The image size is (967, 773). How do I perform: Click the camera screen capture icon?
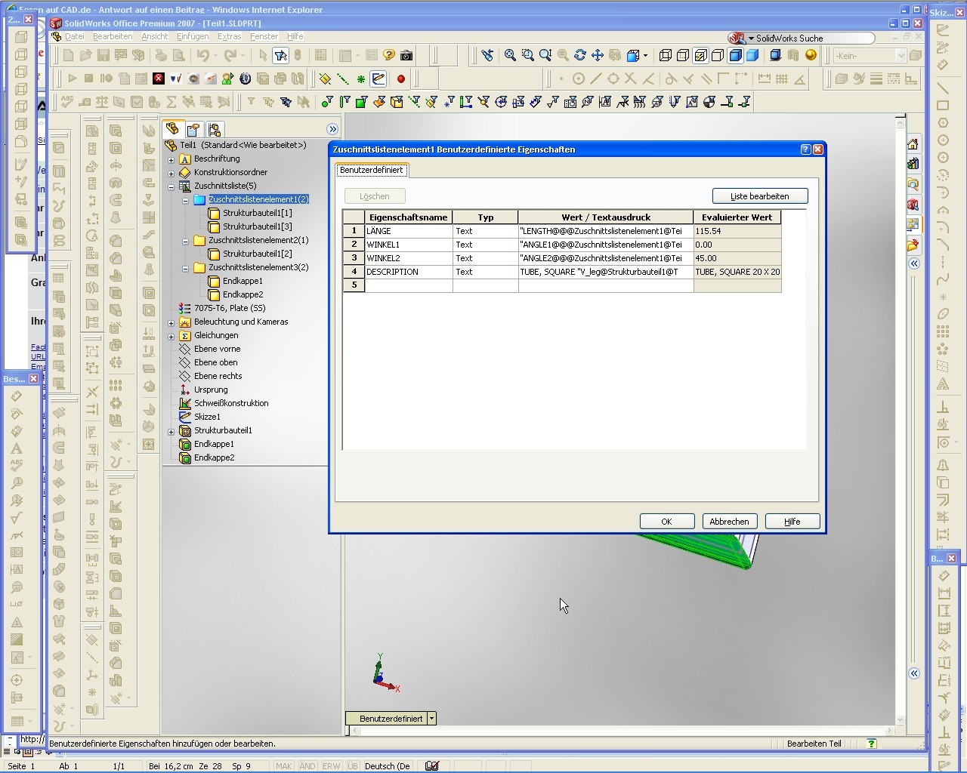[406, 55]
